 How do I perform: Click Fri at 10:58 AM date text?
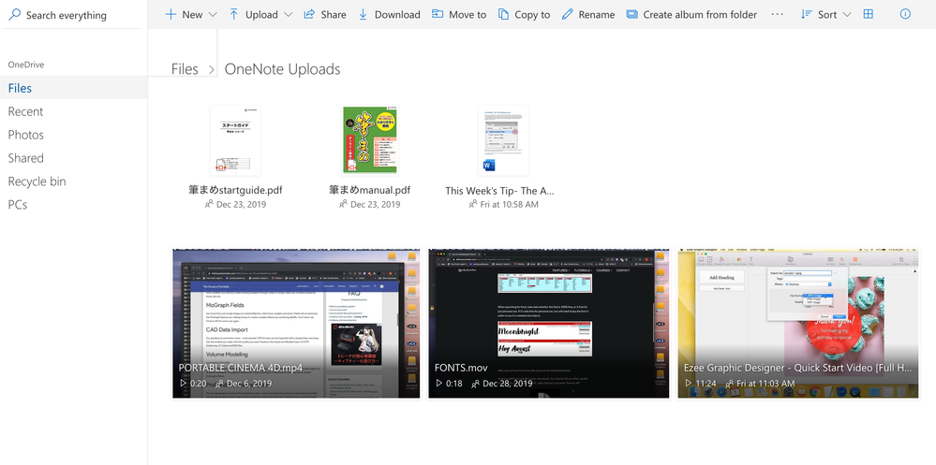[509, 204]
